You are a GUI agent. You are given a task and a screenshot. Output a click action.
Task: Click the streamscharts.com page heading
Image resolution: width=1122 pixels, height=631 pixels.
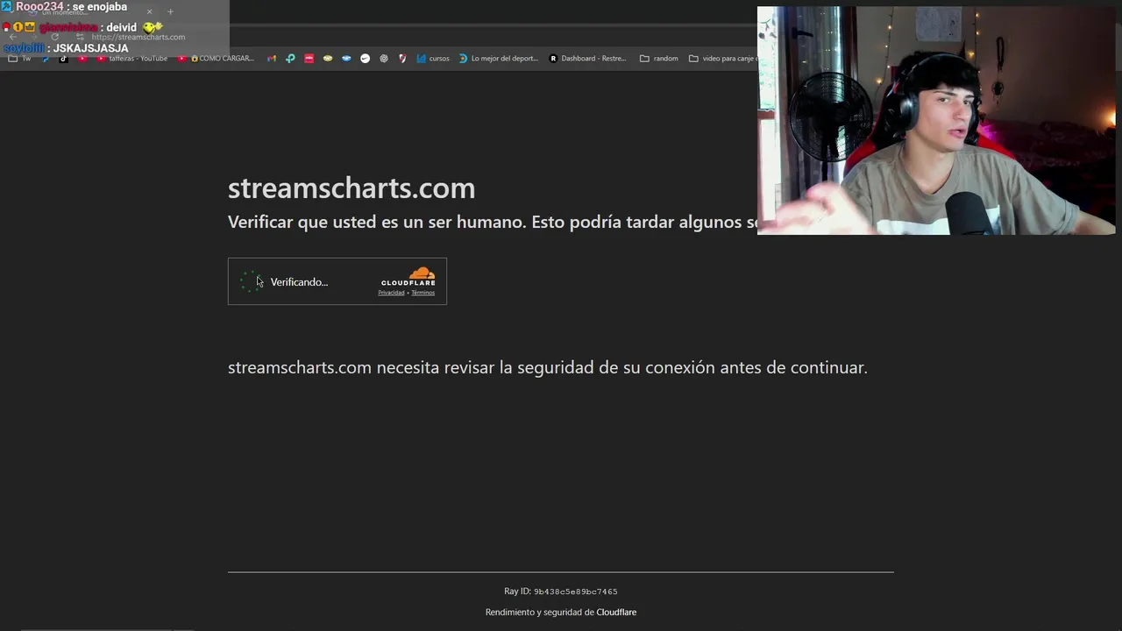pyautogui.click(x=352, y=188)
